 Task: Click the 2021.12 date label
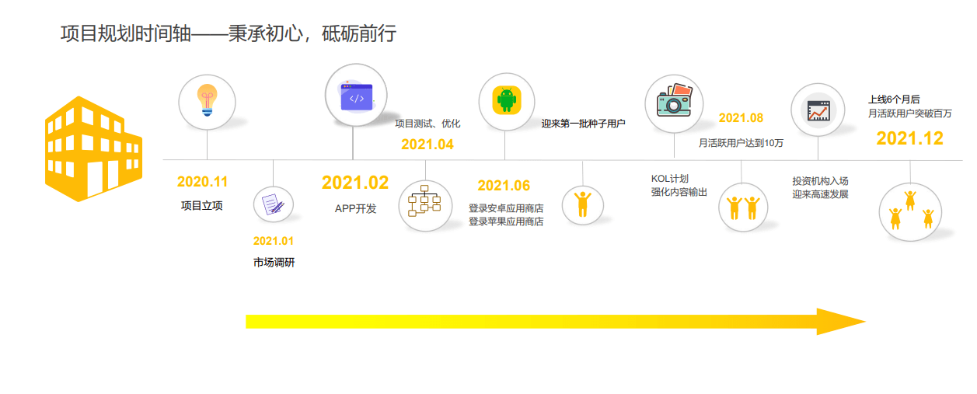pyautogui.click(x=910, y=138)
